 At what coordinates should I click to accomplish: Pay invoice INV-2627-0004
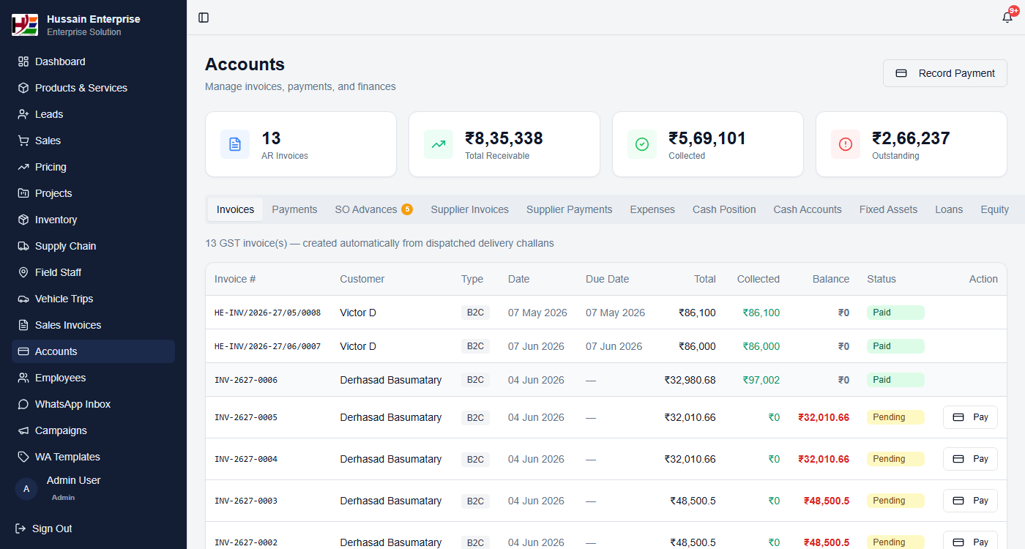click(x=970, y=459)
